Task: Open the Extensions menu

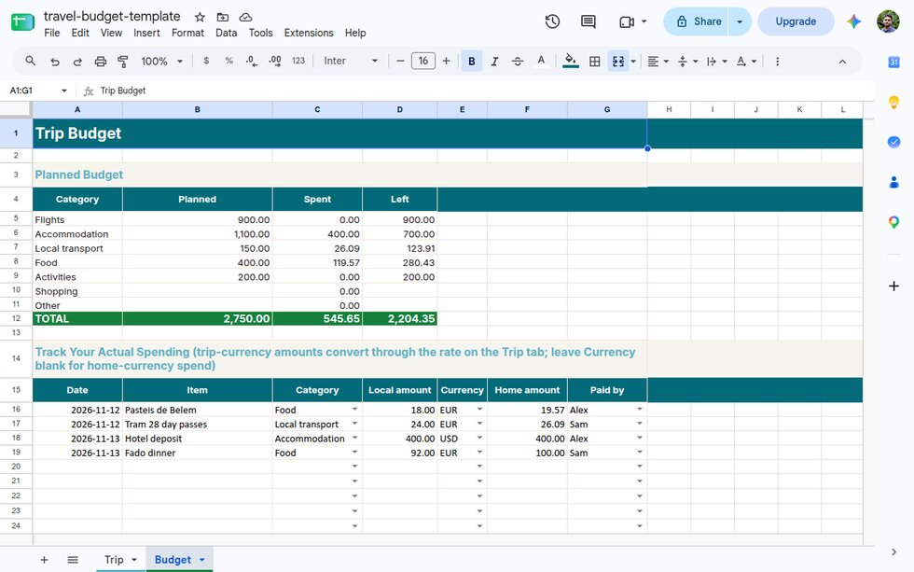Action: coord(309,33)
